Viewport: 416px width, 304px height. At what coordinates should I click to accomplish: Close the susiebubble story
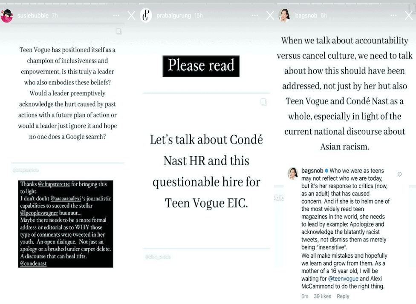click(x=131, y=16)
